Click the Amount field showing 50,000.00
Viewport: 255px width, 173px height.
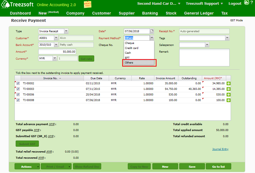(57, 52)
